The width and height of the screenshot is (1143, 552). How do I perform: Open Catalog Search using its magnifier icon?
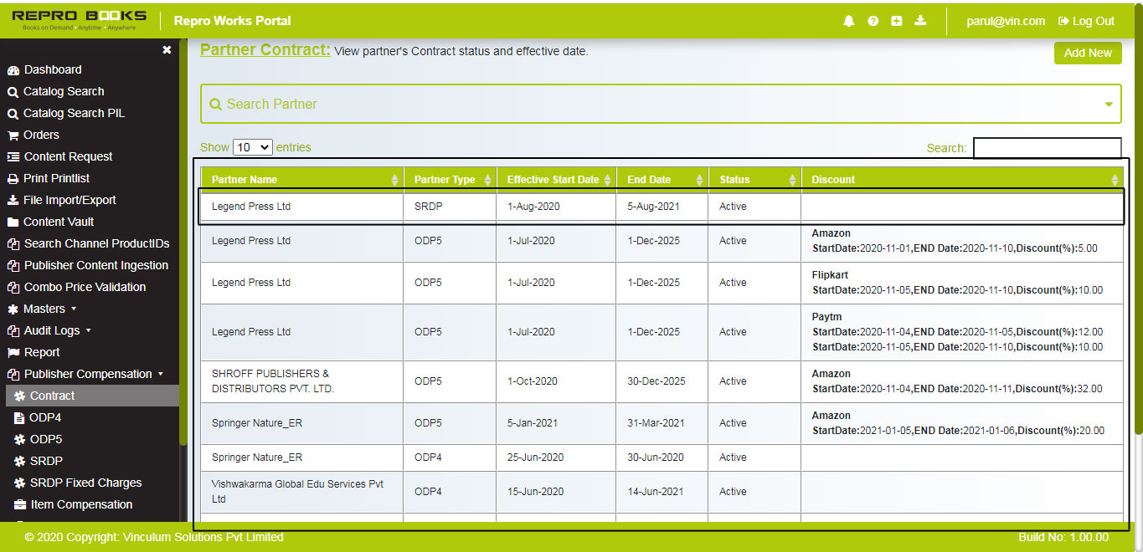(x=13, y=91)
